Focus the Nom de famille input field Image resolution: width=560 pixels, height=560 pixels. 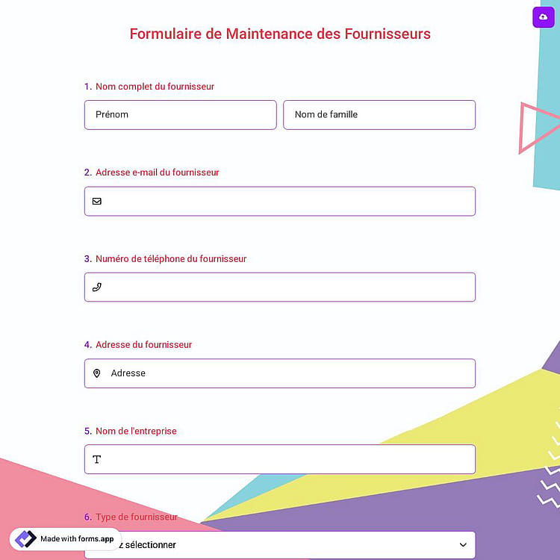click(x=379, y=115)
